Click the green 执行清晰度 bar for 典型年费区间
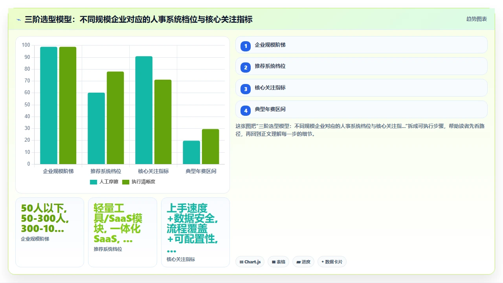Viewport: 503px width, 283px height. click(210, 146)
